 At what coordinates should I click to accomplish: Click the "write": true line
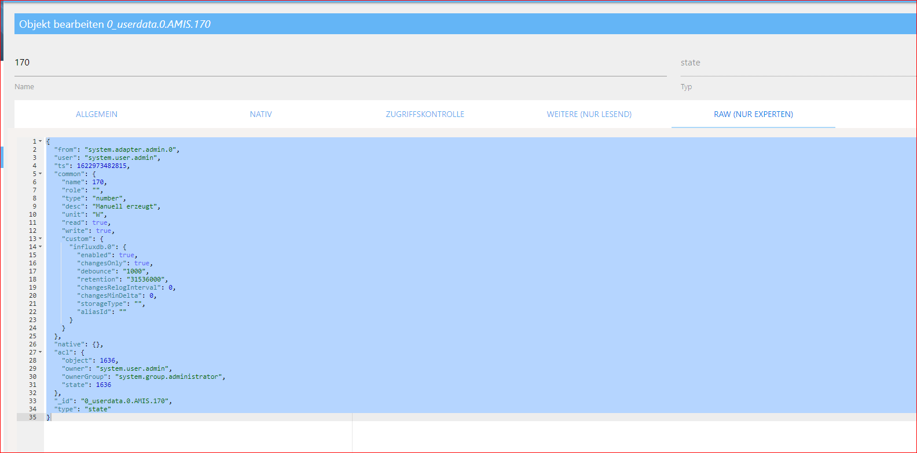(x=88, y=231)
